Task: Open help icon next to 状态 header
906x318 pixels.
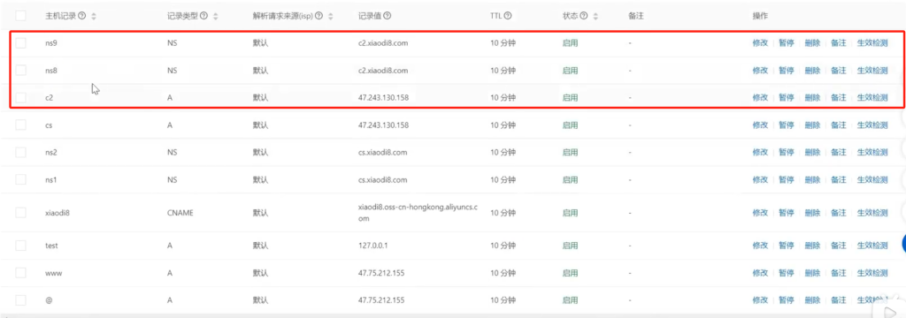Action: [x=584, y=16]
